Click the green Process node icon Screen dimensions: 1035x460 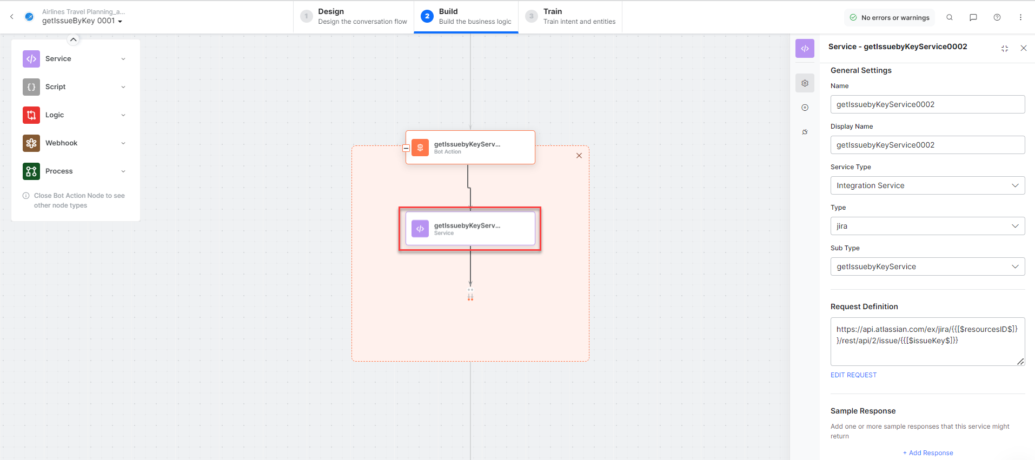click(31, 171)
